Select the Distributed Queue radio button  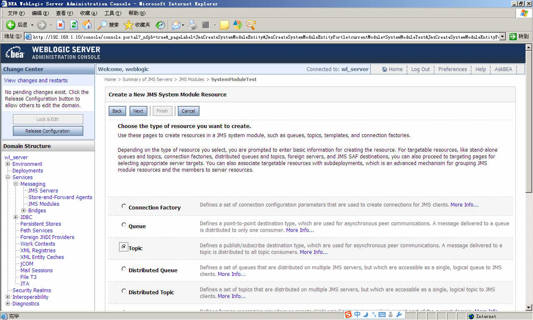pos(124,269)
